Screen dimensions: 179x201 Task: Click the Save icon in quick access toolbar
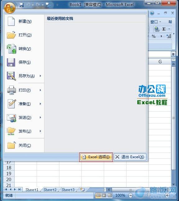point(21,5)
